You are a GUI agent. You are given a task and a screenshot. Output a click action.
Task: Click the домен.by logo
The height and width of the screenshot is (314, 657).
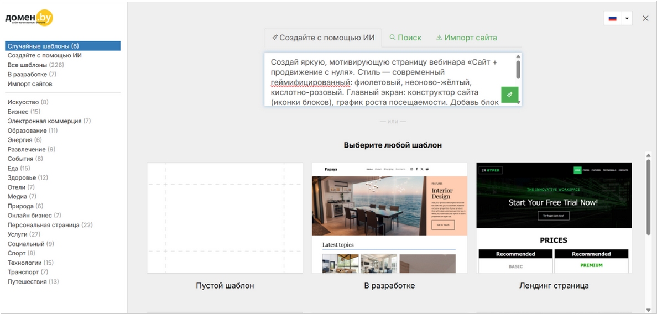(29, 19)
